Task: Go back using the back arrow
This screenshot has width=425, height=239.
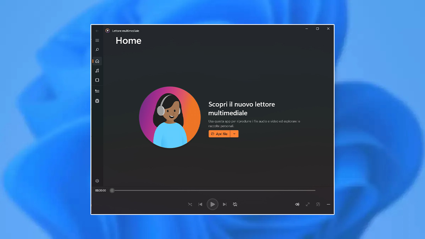Action: (x=97, y=31)
